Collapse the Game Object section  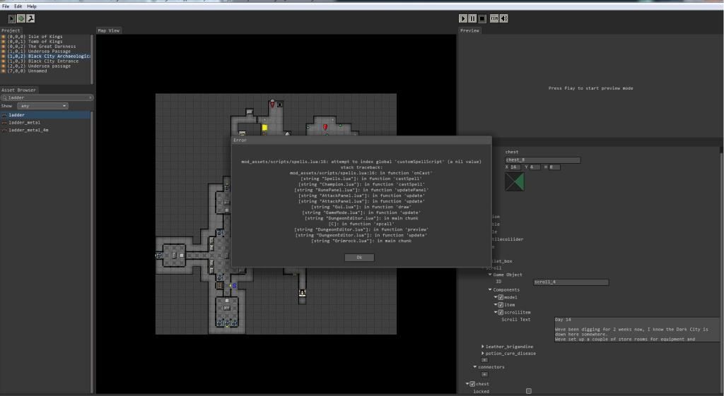pyautogui.click(x=491, y=275)
